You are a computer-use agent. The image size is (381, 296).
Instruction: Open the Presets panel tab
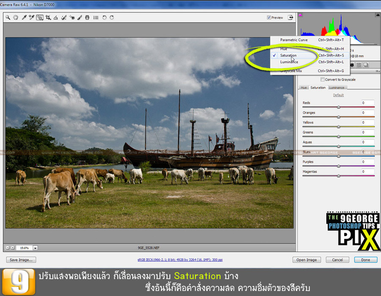click(x=359, y=65)
